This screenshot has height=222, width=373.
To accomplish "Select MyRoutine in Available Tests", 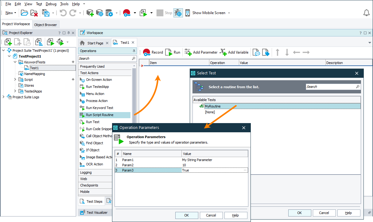I will coord(212,106).
